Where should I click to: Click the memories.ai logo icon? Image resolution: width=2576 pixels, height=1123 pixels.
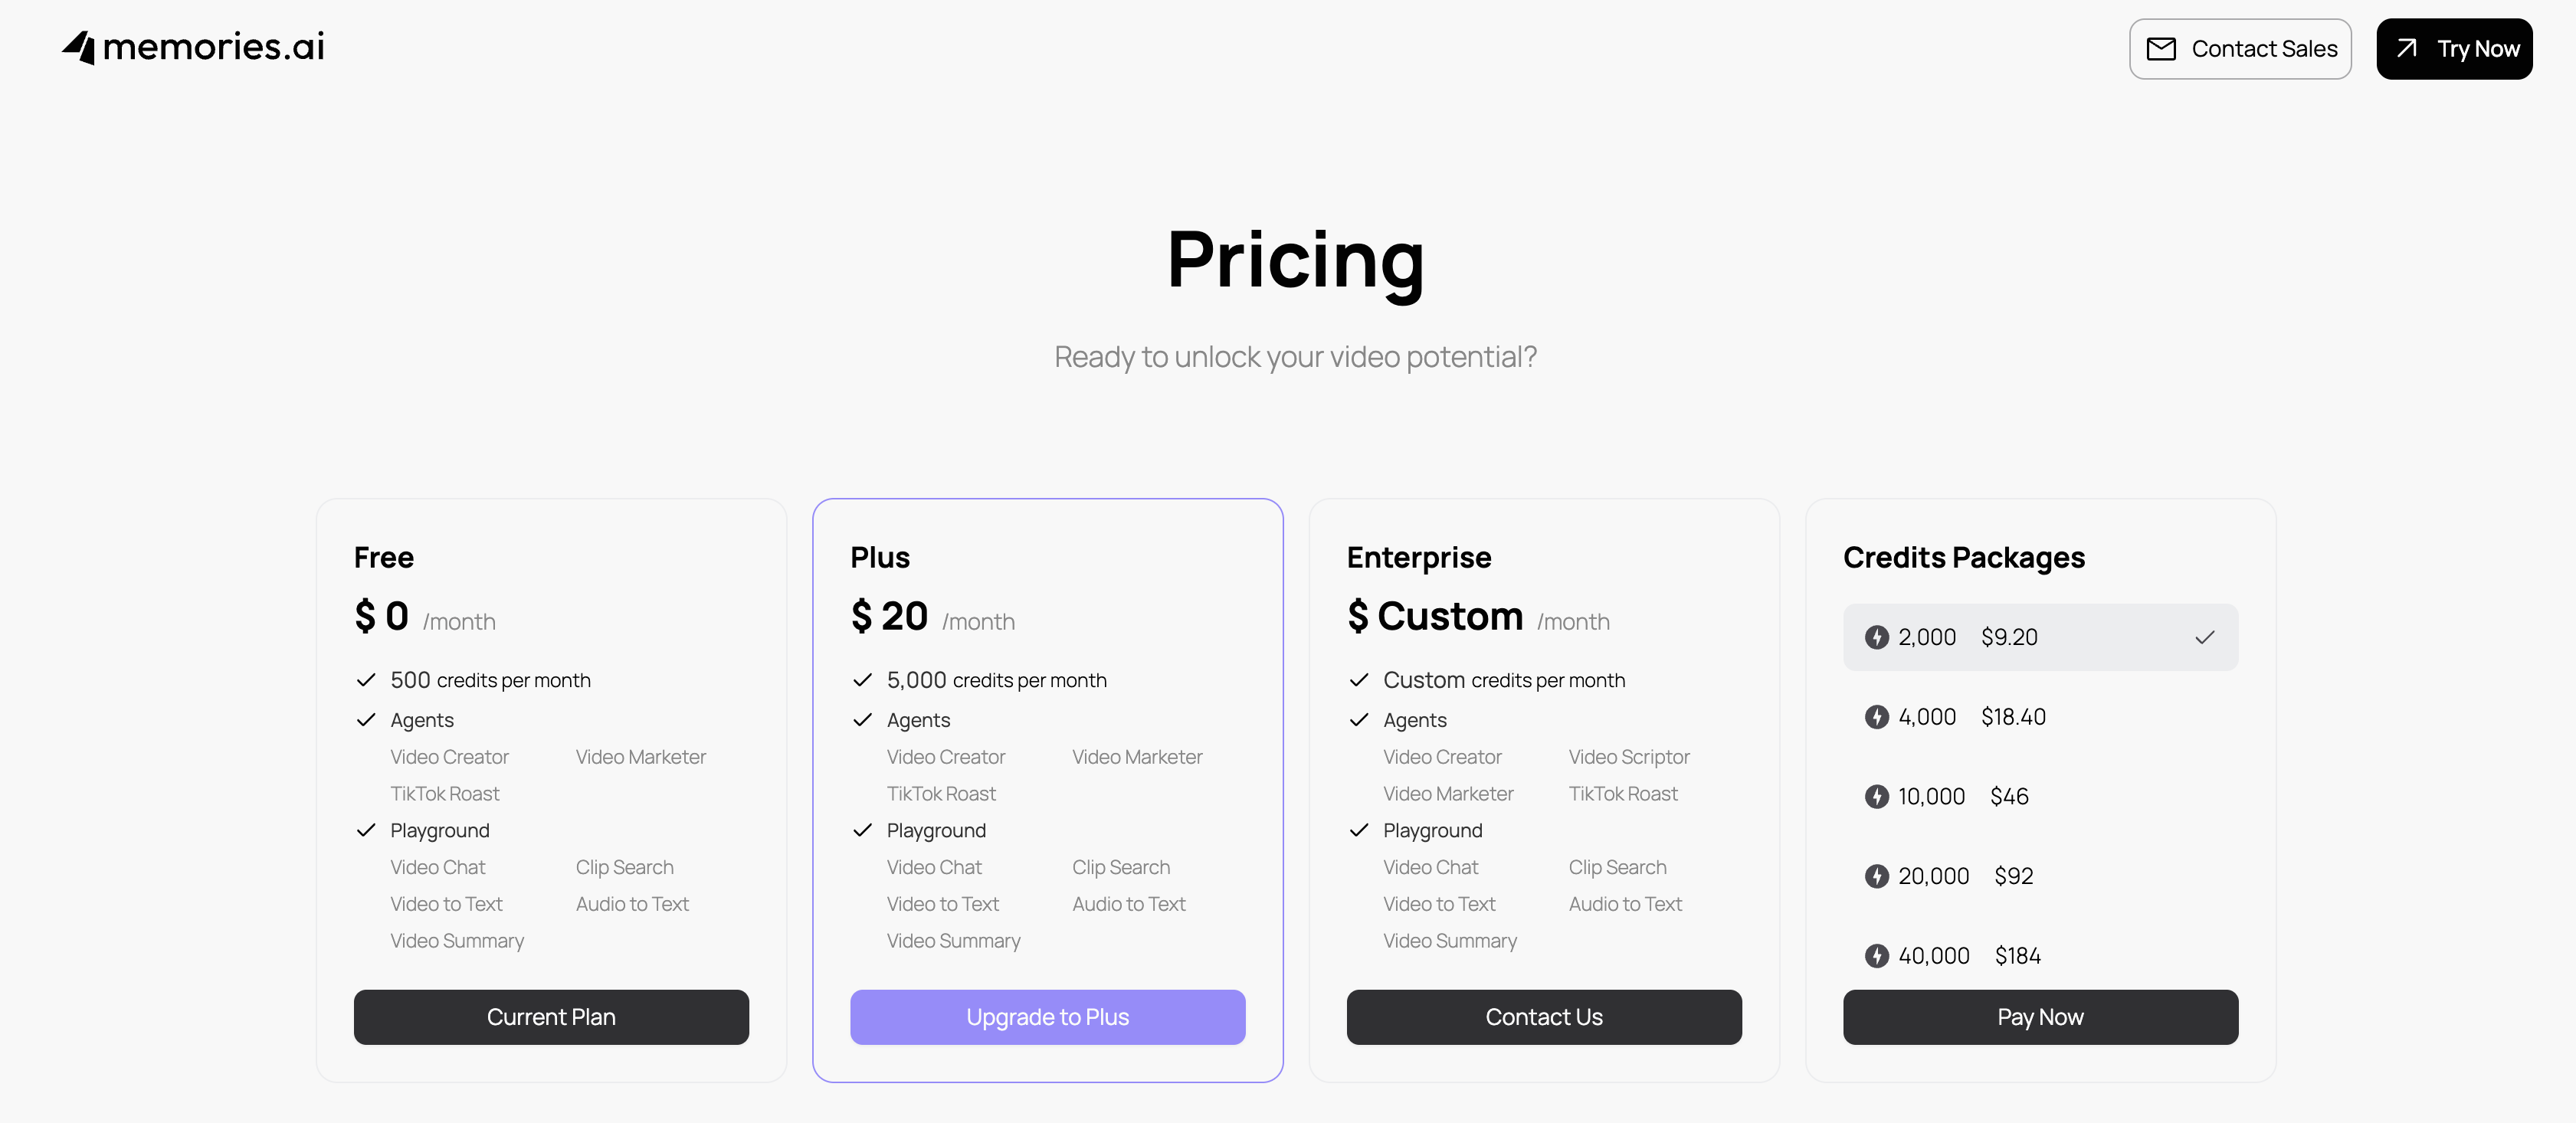coord(79,47)
